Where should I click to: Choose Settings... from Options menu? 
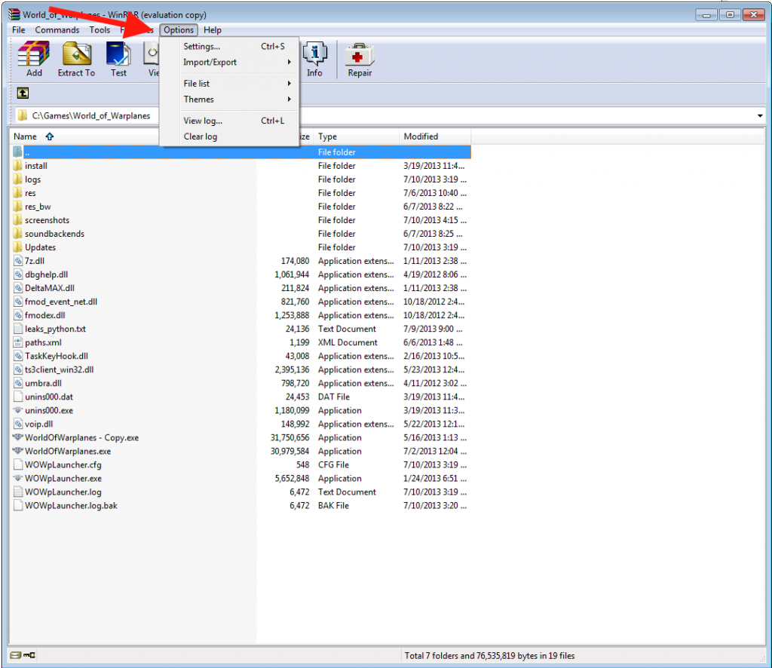(x=230, y=46)
